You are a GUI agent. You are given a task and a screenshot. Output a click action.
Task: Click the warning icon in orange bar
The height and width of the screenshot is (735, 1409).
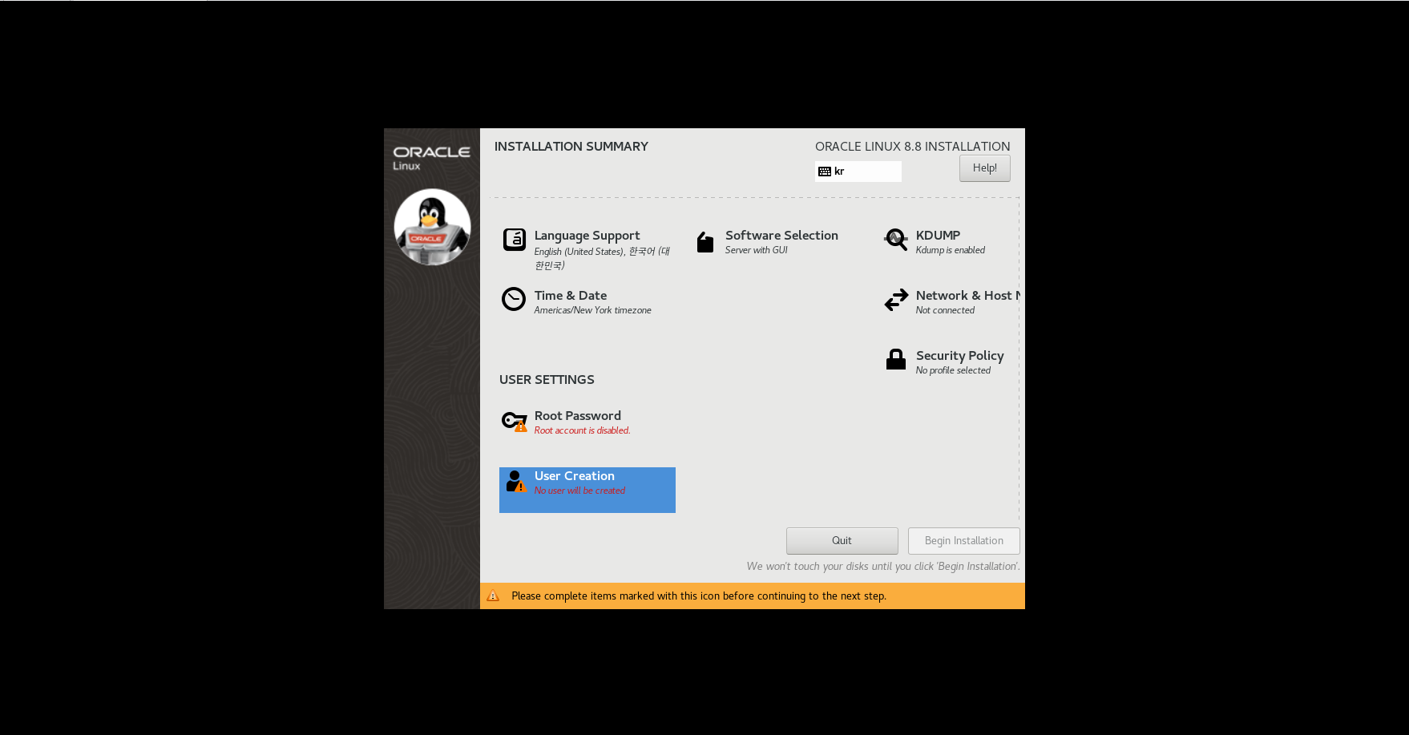click(493, 596)
